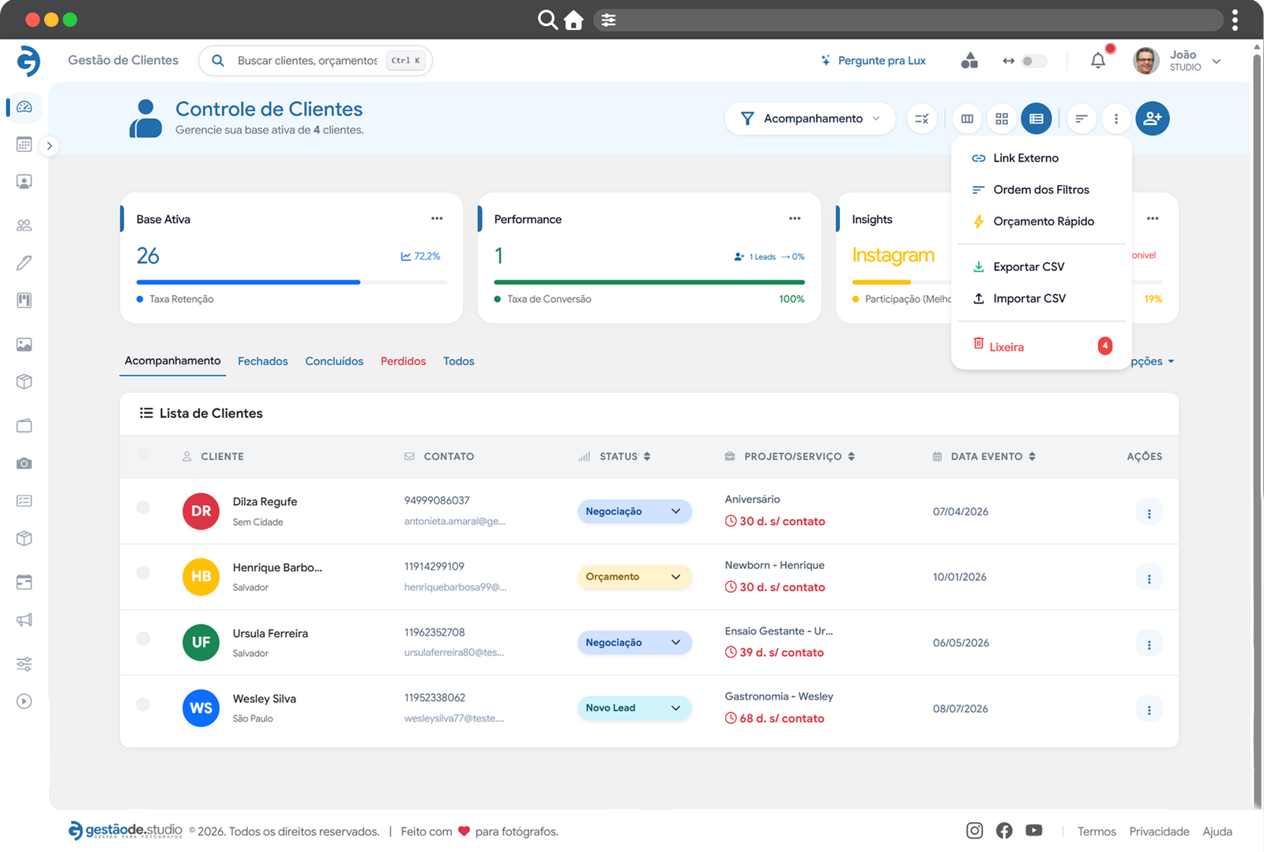Select all clients header checkbox

pyautogui.click(x=143, y=454)
